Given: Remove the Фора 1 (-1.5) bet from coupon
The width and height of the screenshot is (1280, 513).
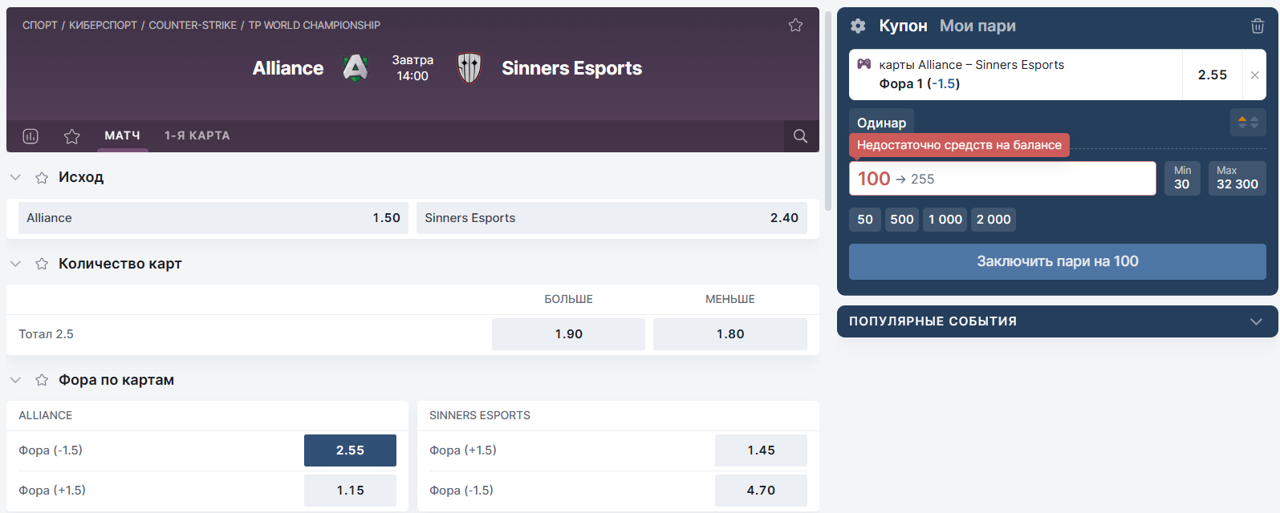Looking at the screenshot, I should (x=1254, y=75).
